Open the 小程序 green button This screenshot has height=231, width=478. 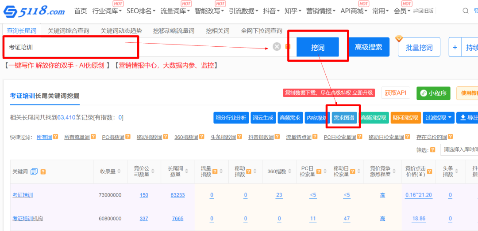[433, 93]
